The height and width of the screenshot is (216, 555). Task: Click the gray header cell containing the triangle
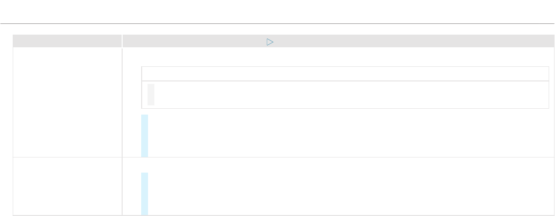pos(338,41)
